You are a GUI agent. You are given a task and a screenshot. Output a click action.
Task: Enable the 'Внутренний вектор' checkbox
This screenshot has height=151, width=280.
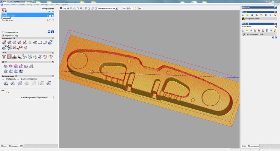(x=18, y=79)
